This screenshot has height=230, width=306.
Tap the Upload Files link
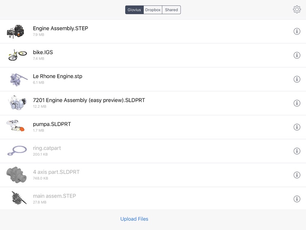pyautogui.click(x=134, y=219)
